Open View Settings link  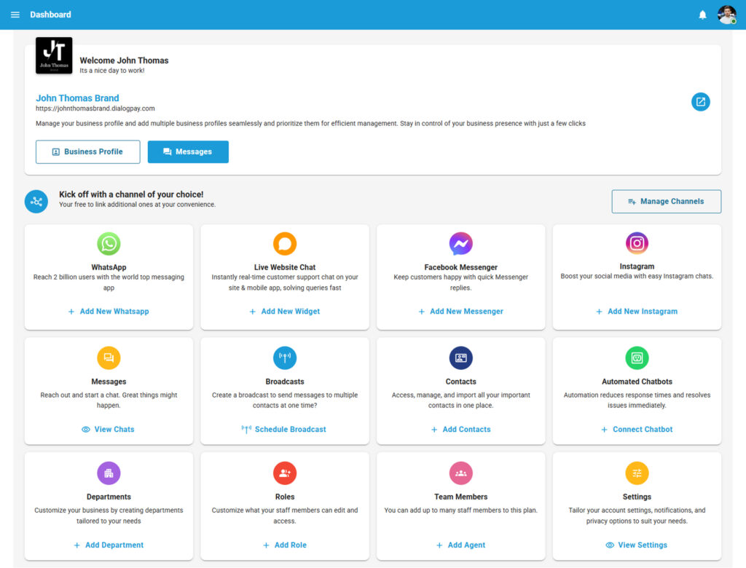pyautogui.click(x=637, y=545)
